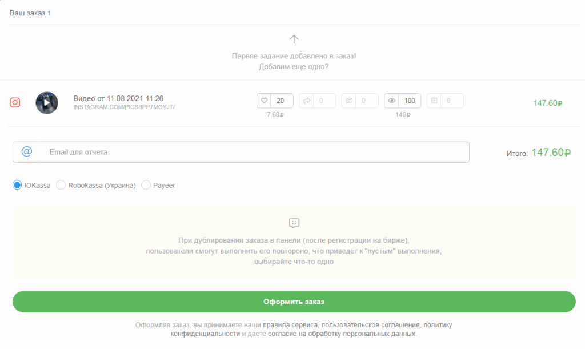Image resolution: width=585 pixels, height=349 pixels.
Task: Select Payeer as payment method
Action: pyautogui.click(x=146, y=185)
